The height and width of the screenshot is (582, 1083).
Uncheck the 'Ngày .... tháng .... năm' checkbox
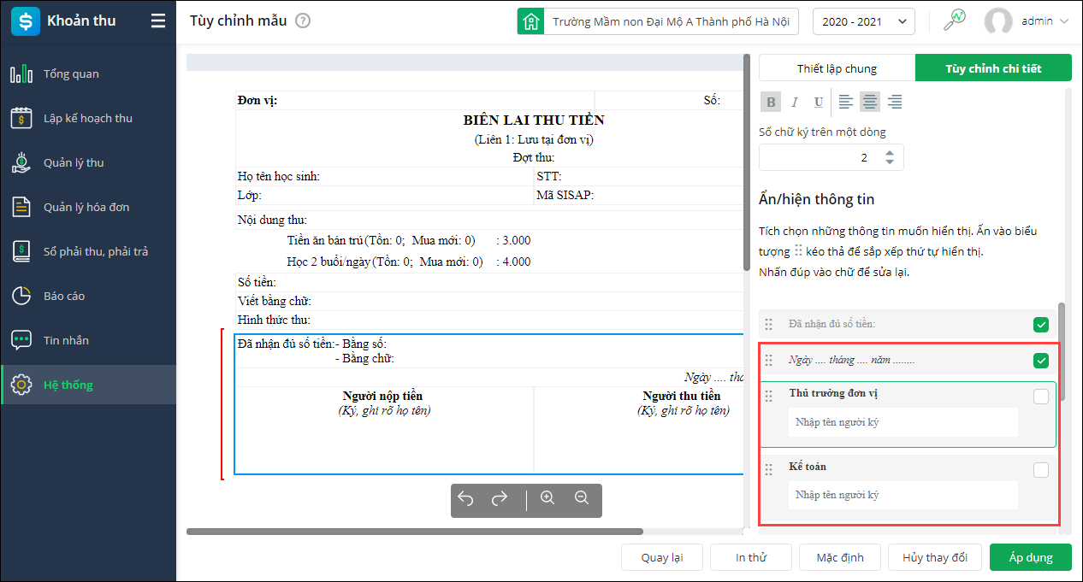tap(1041, 361)
